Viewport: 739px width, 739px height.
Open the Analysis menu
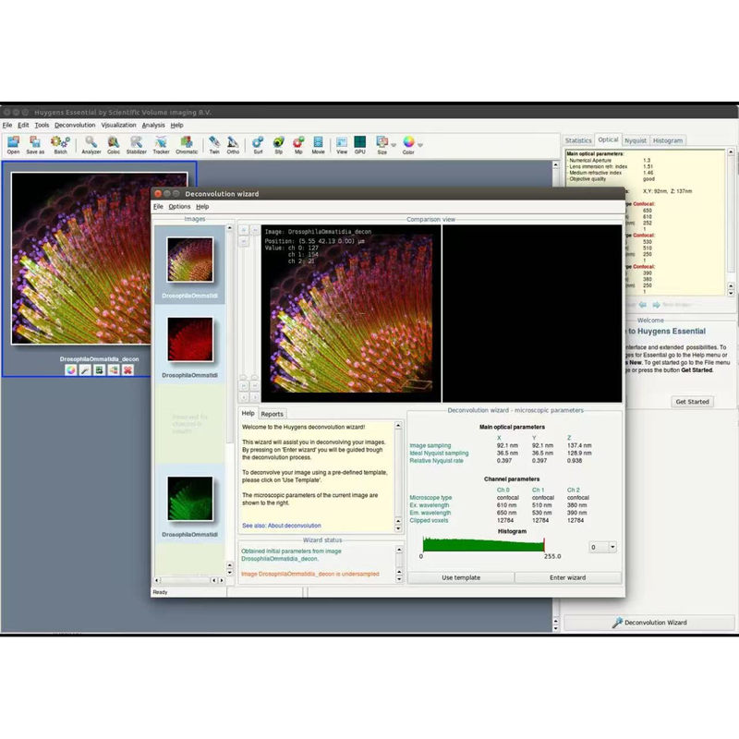click(x=153, y=126)
